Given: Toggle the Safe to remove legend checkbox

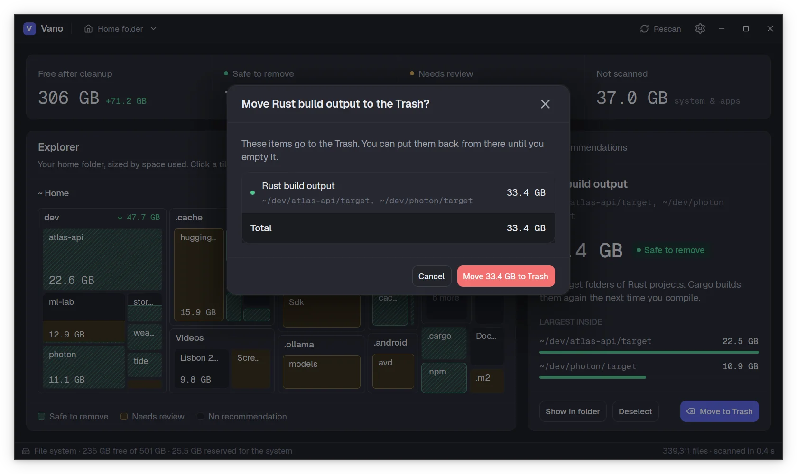Looking at the screenshot, I should 42,417.
